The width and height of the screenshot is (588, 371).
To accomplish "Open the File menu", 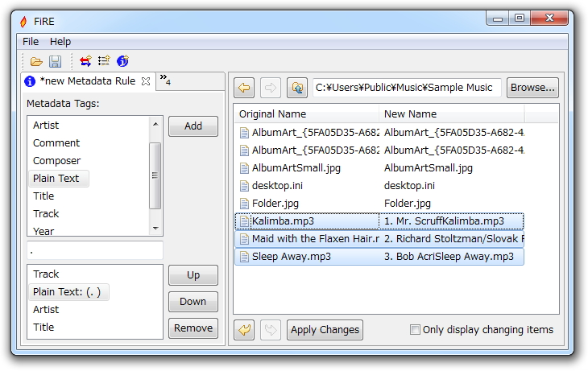I will 31,42.
